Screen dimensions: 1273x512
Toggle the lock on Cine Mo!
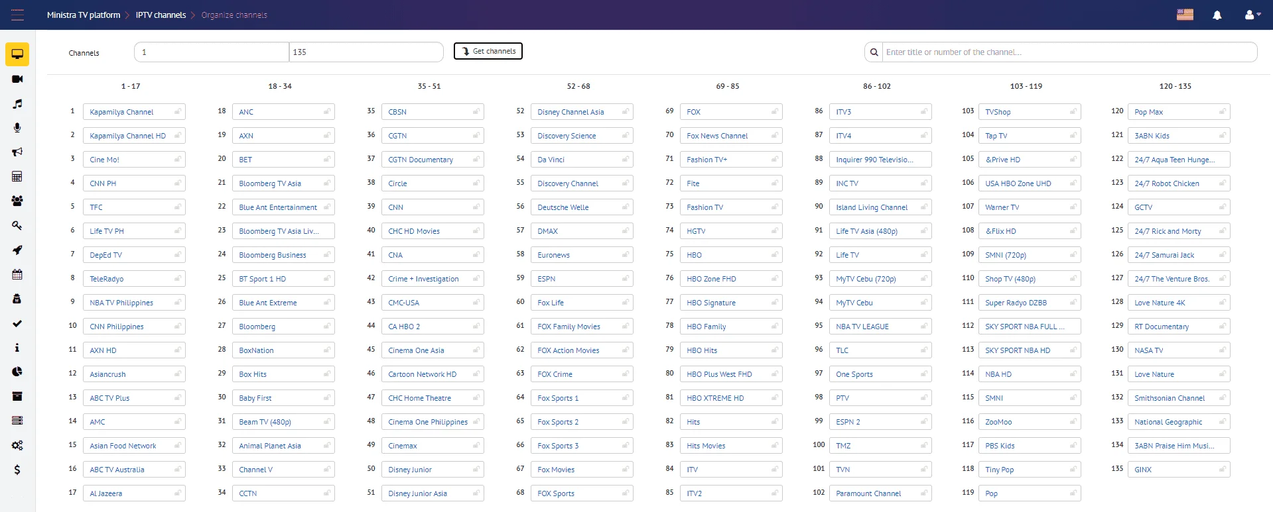(x=178, y=159)
